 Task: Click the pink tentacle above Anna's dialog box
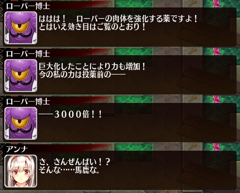point(217,147)
